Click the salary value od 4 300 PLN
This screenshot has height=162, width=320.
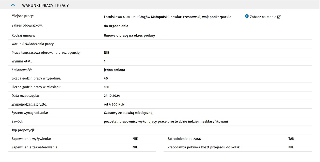114,104
